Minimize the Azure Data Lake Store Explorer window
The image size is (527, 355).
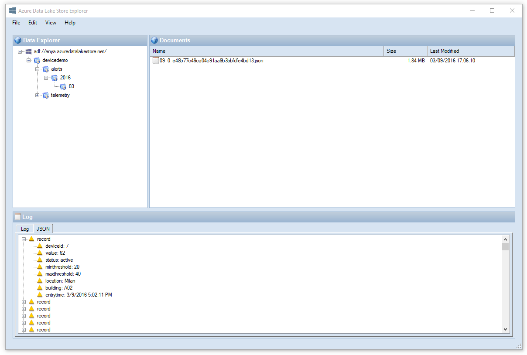tap(472, 10)
